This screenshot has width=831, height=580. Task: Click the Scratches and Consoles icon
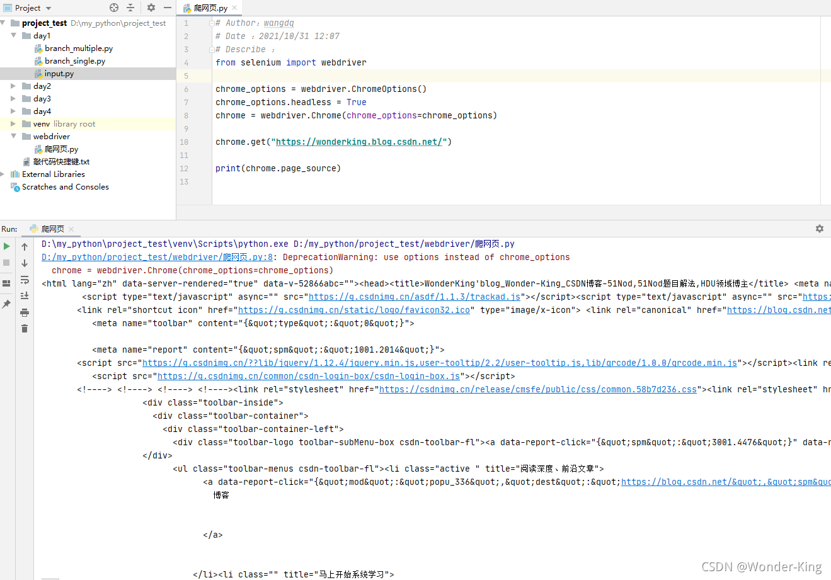pos(15,187)
